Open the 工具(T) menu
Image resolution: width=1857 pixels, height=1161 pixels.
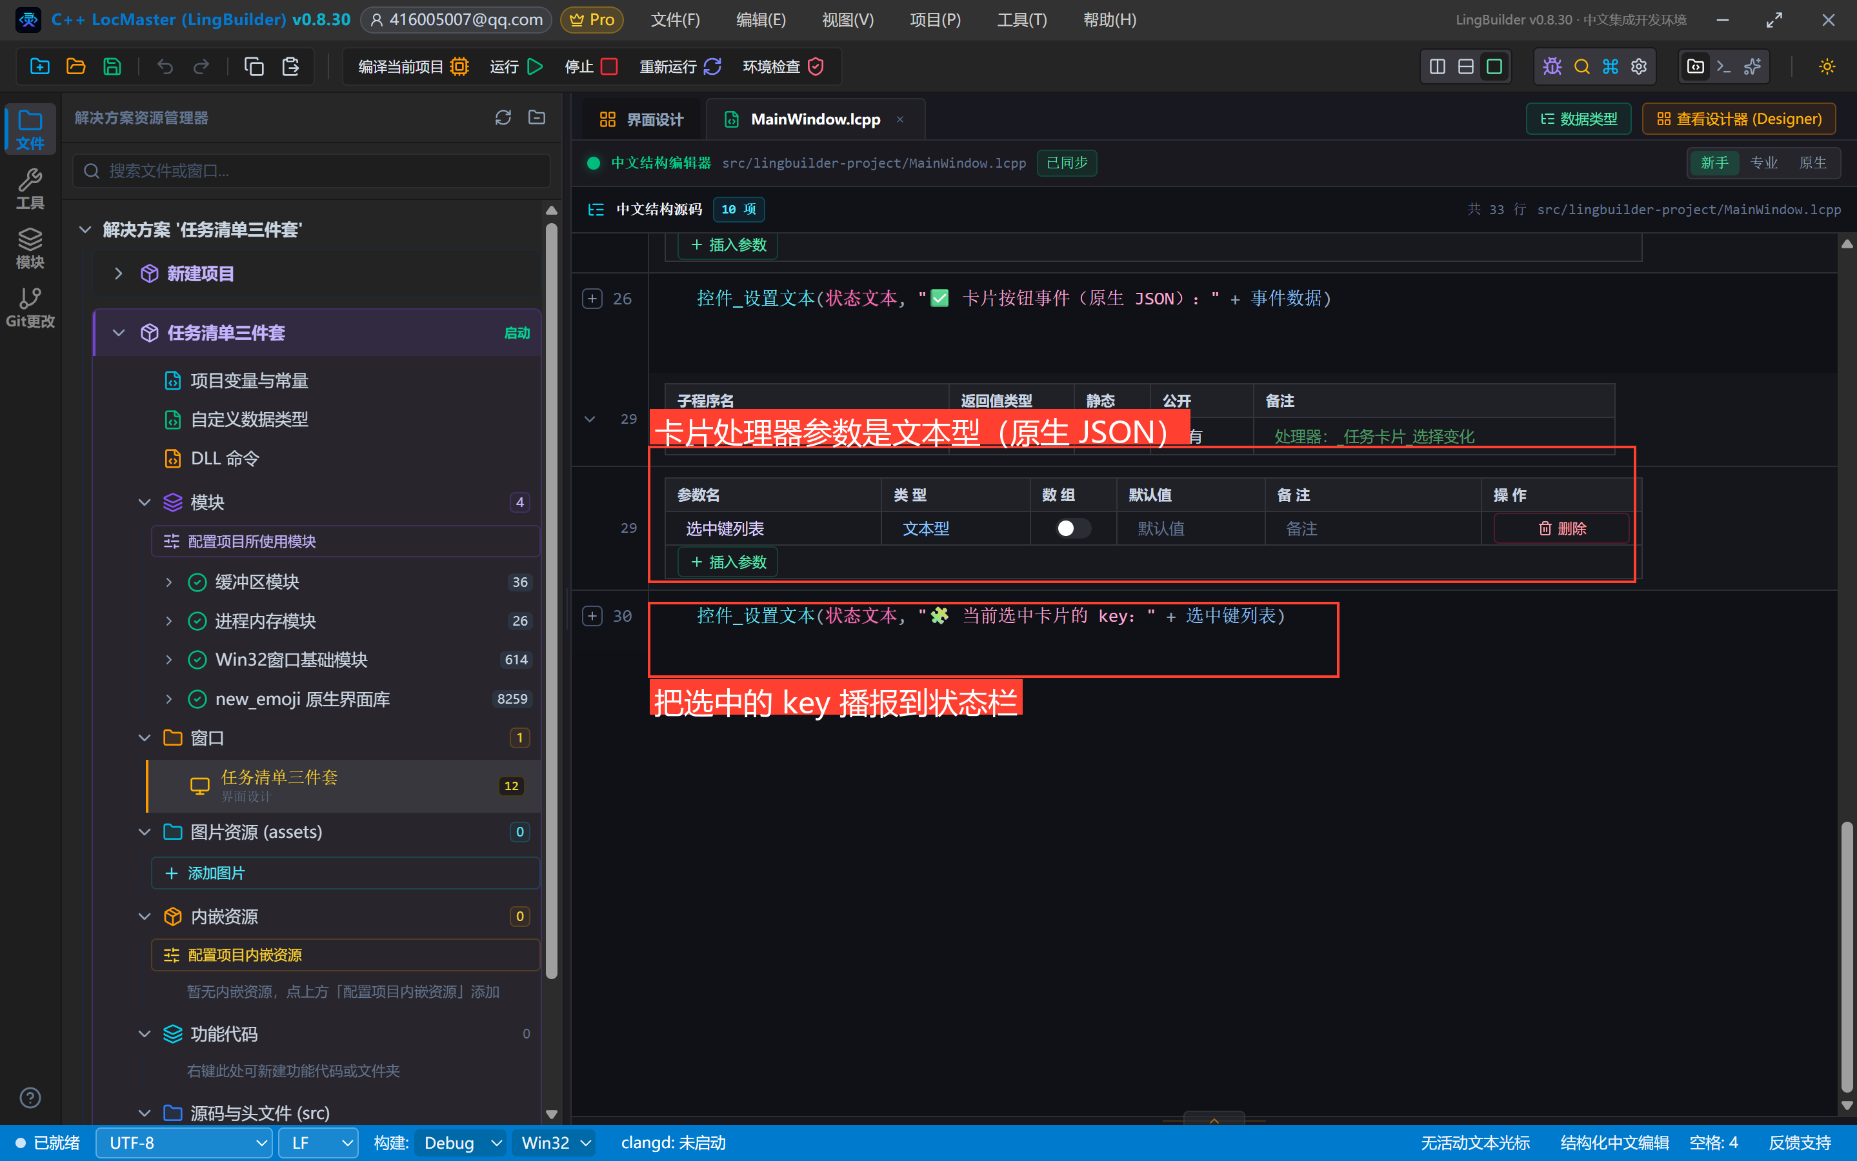(1021, 20)
